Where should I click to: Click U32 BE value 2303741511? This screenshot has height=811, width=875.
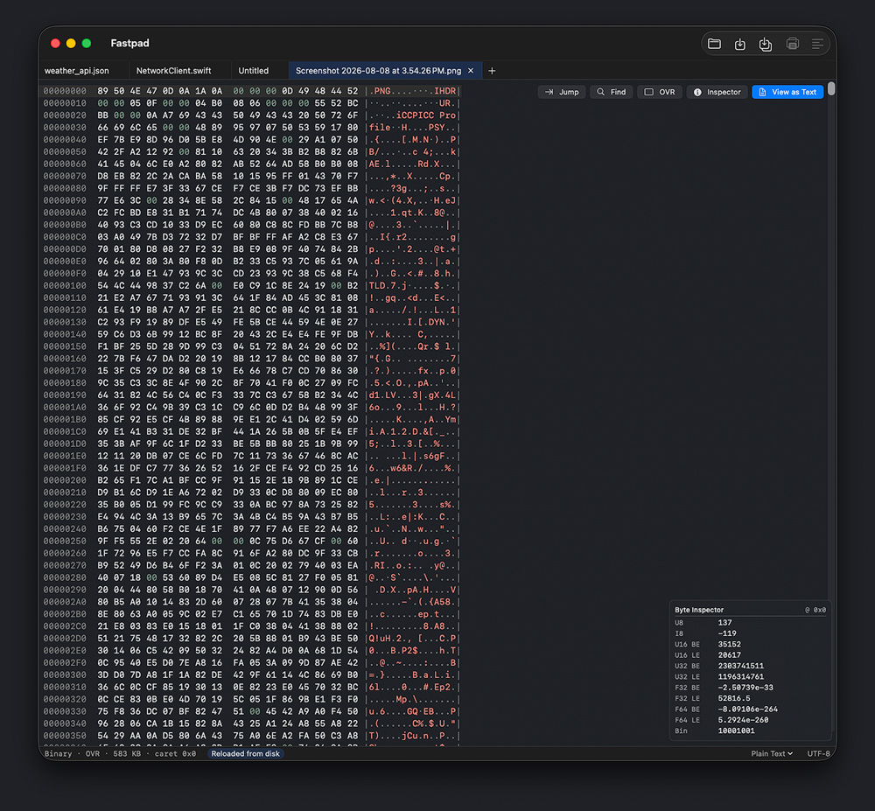(740, 666)
